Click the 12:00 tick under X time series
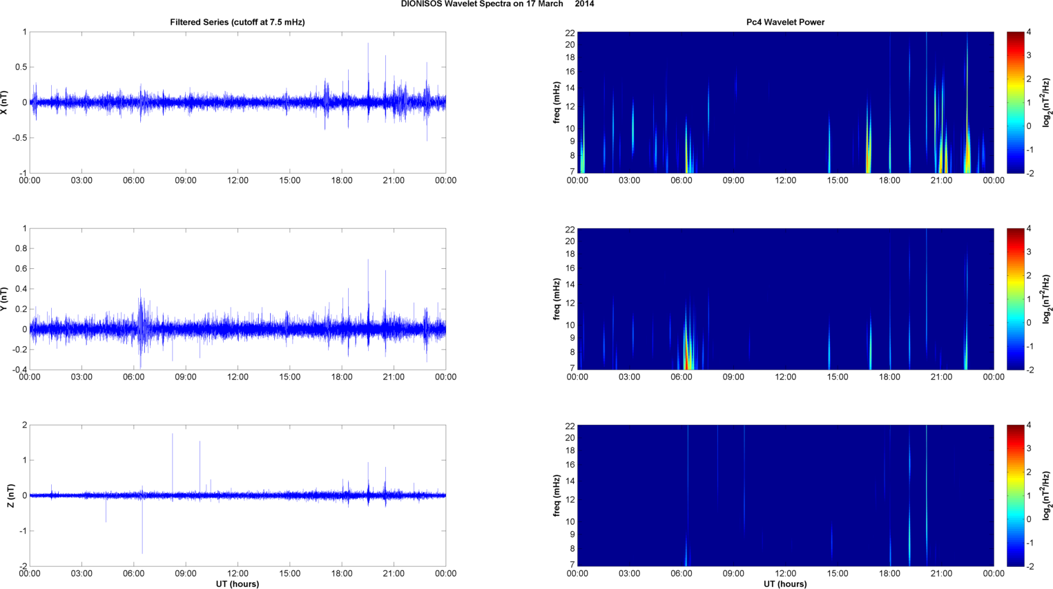This screenshot has height=589, width=1053. tap(238, 181)
